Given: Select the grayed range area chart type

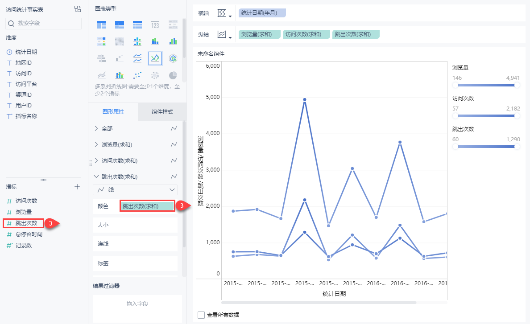Looking at the screenshot, I should coord(102,75).
